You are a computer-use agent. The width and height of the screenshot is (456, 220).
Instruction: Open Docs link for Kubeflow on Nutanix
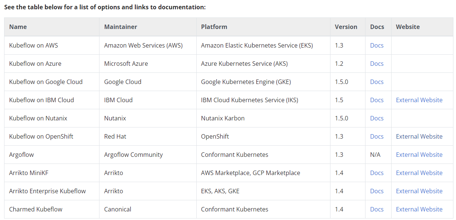pyautogui.click(x=377, y=118)
